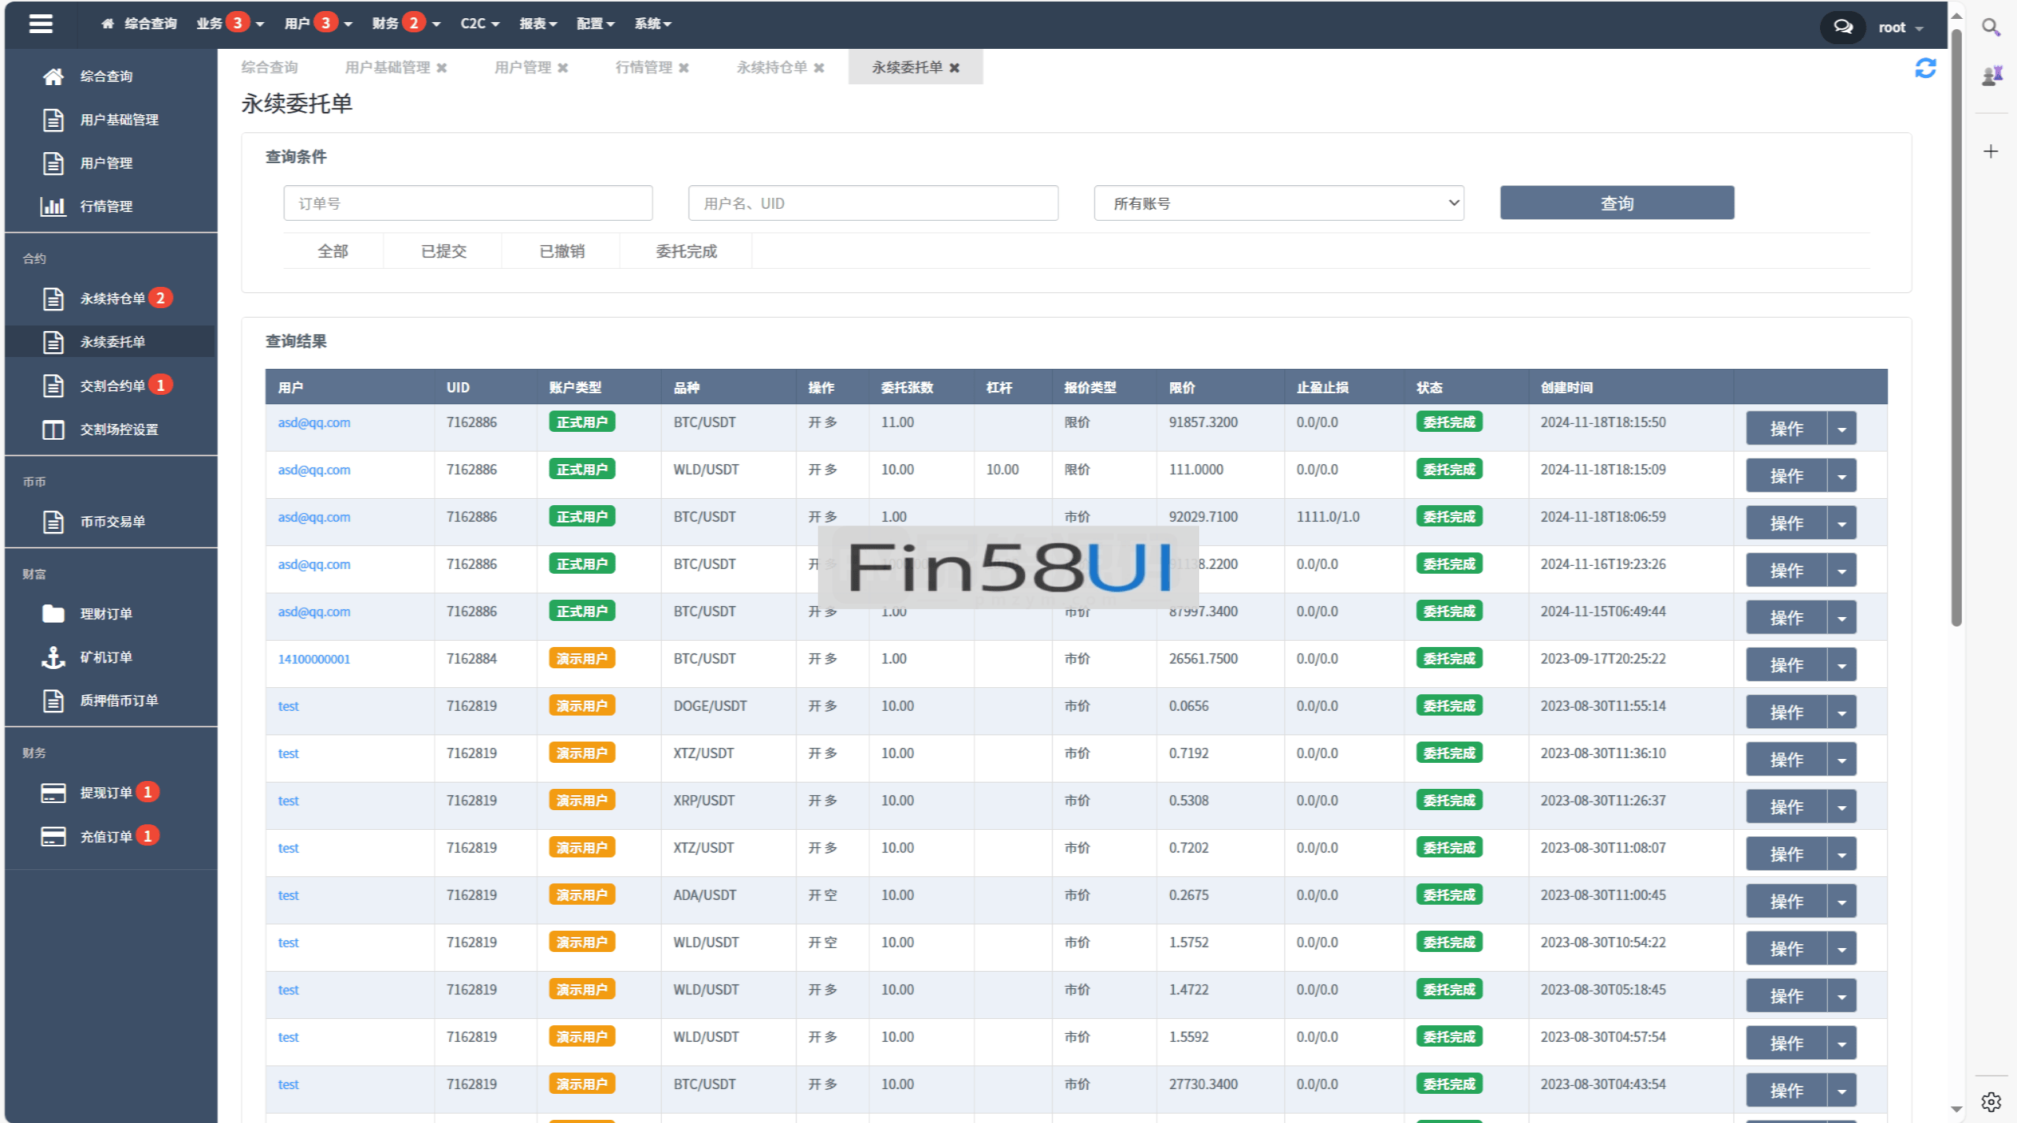Screen dimensions: 2017x1123
Task: Click the blue refresh icon
Action: [x=1925, y=69]
